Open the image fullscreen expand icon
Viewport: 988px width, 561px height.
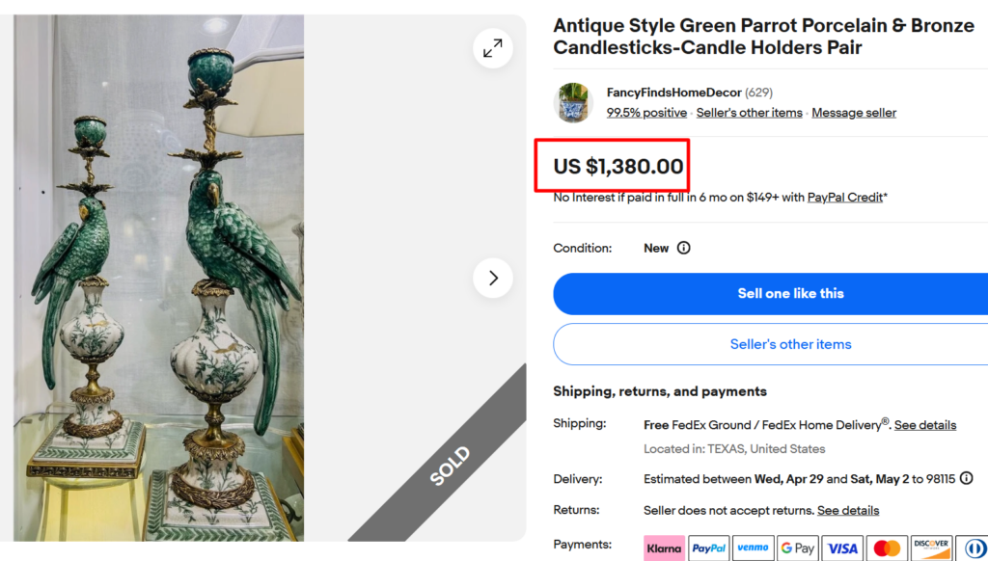click(x=492, y=47)
